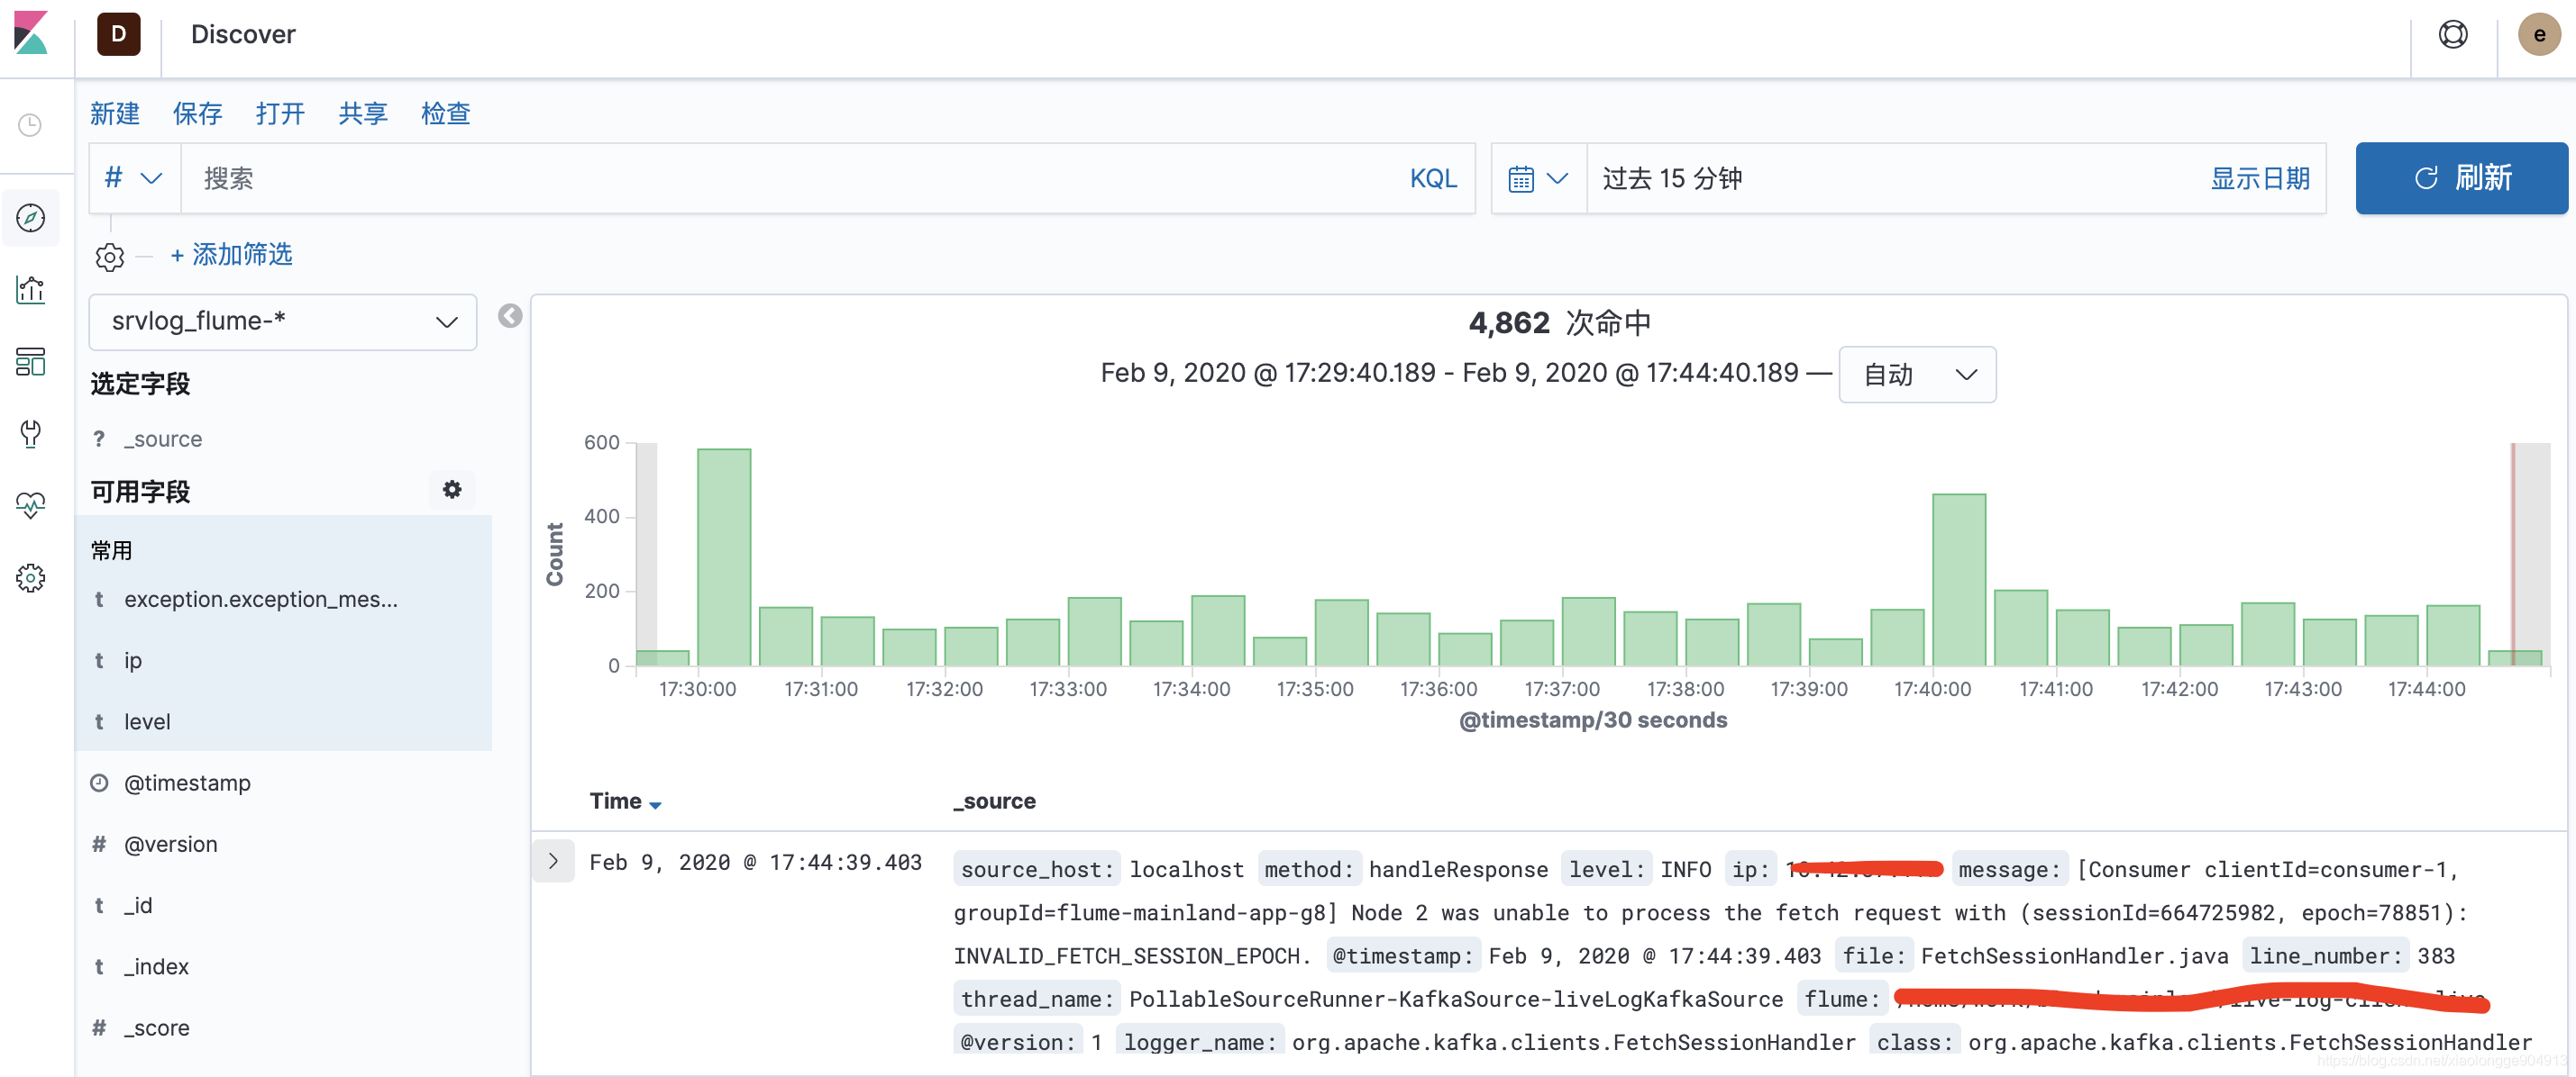2576x1077 pixels.
Task: Open Discover compass icon in sidebar
Action: tap(31, 218)
